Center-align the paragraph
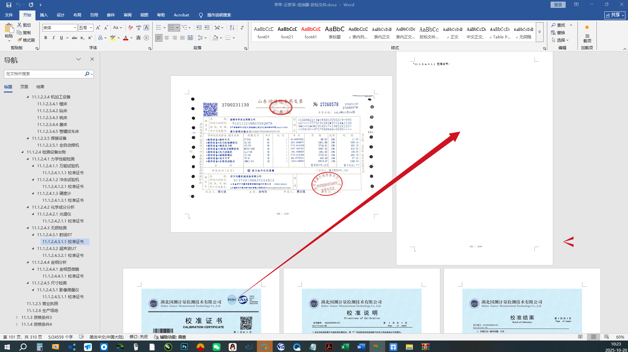The image size is (628, 352). pos(167,38)
